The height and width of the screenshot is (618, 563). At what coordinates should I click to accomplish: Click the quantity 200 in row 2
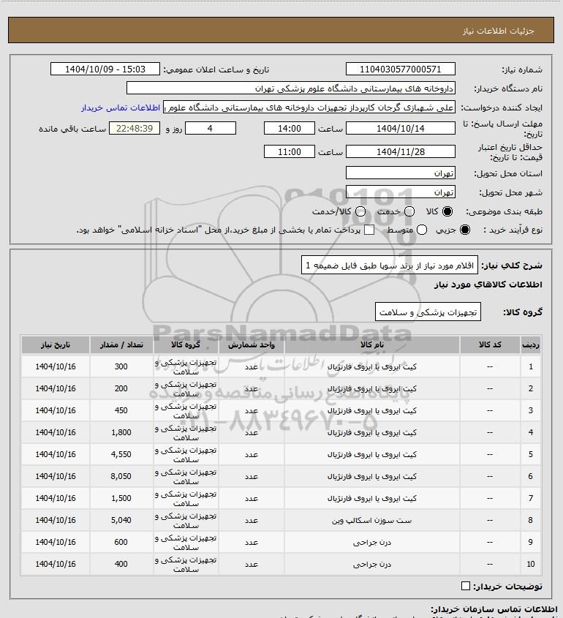tap(121, 388)
